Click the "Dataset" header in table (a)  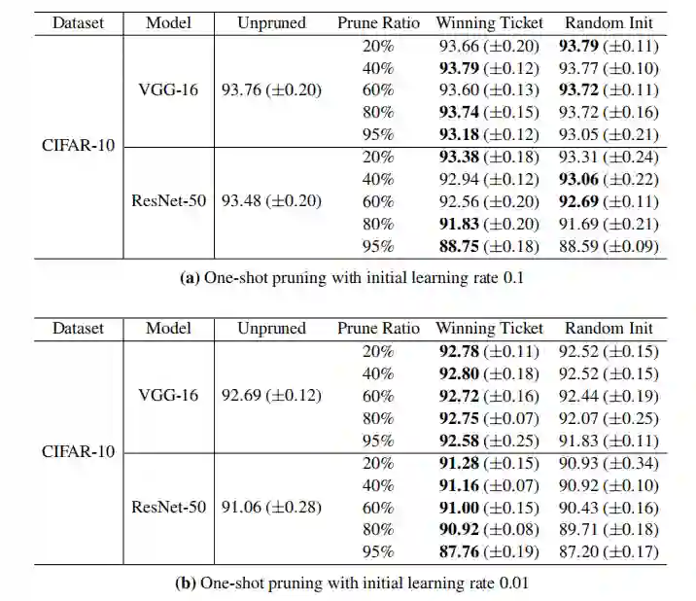[78, 22]
